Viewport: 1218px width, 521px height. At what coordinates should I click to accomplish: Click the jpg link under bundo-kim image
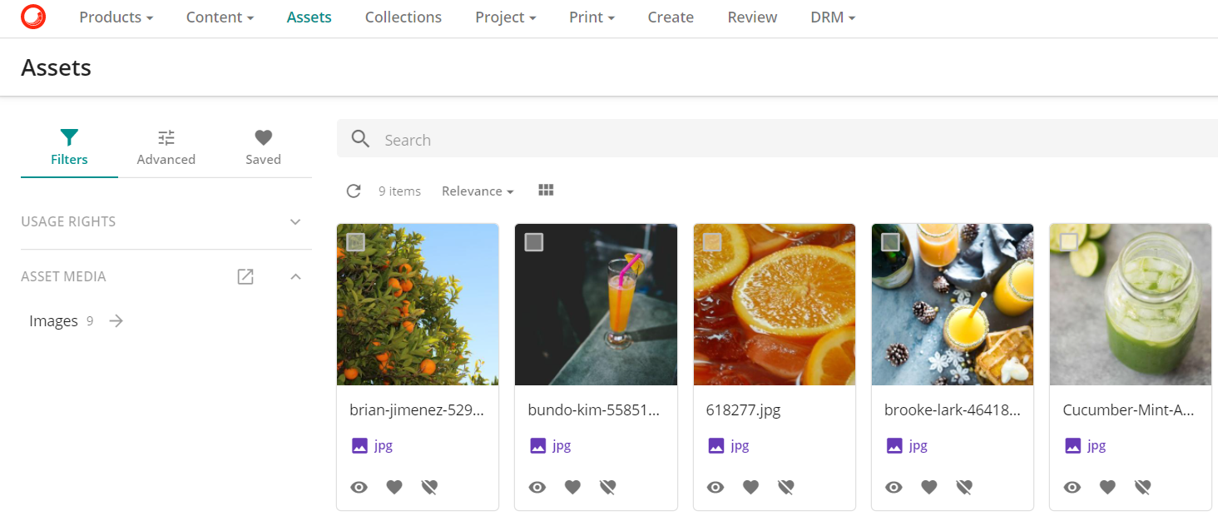click(562, 445)
